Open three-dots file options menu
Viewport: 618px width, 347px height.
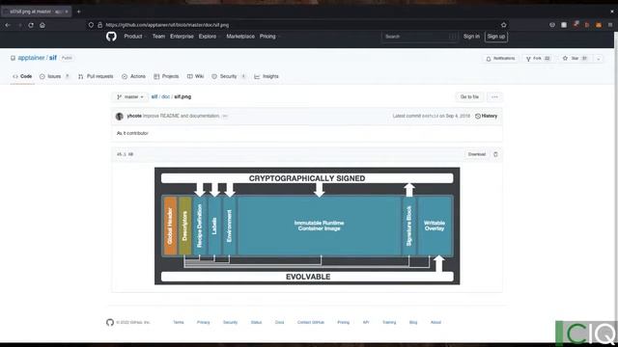tap(494, 96)
